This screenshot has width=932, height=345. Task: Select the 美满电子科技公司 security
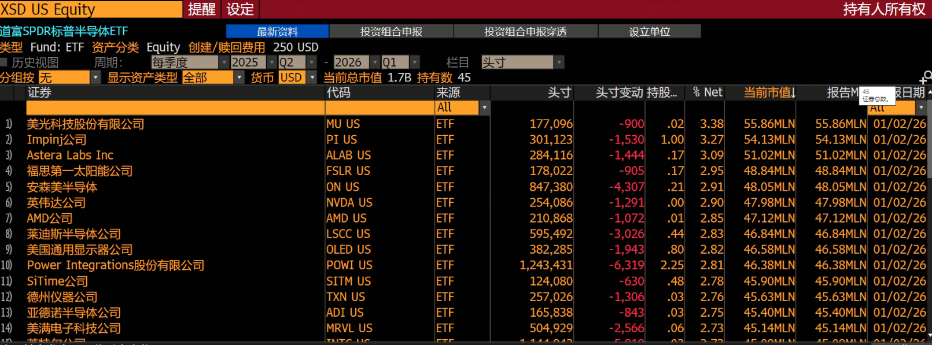pos(74,328)
